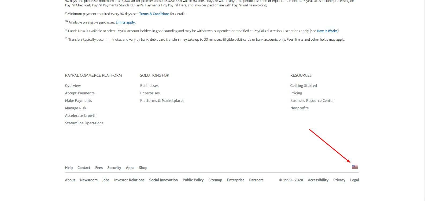The height and width of the screenshot is (201, 425).
Task: Open the Pricing footer link
Action: [296, 93]
